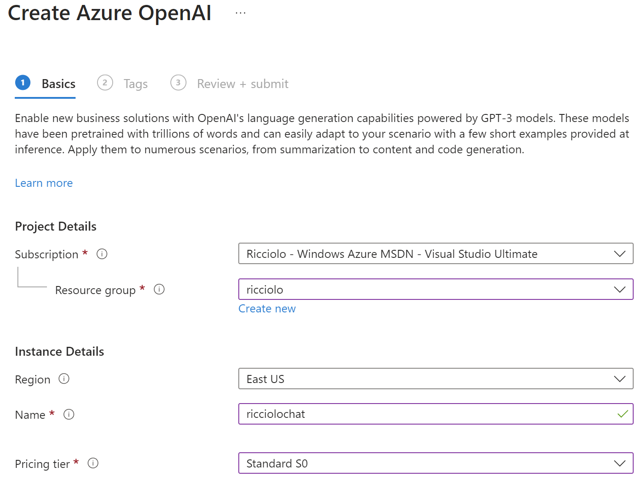The height and width of the screenshot is (484, 639).
Task: Expand the Resource group dropdown showing ricciolo
Action: point(436,289)
